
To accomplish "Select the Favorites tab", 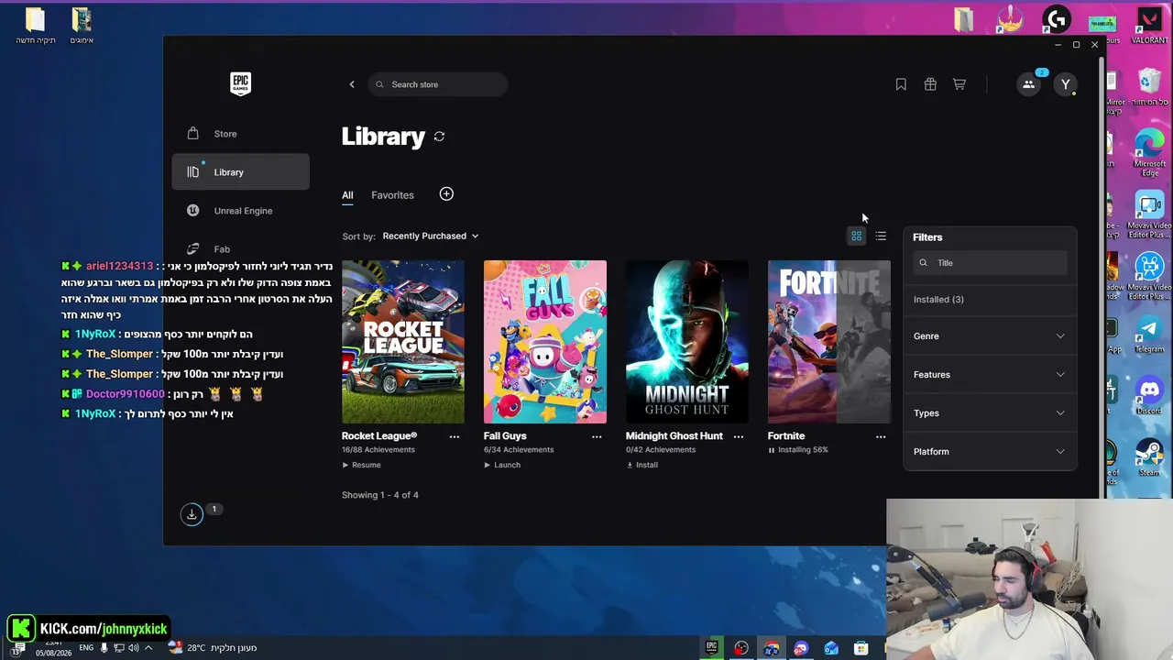I will coord(392,195).
